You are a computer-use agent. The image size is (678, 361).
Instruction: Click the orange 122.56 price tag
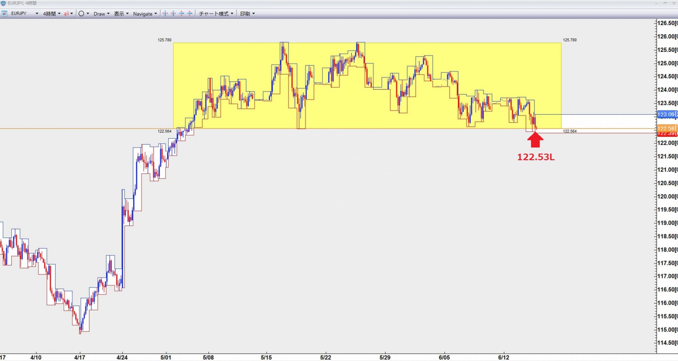click(667, 128)
